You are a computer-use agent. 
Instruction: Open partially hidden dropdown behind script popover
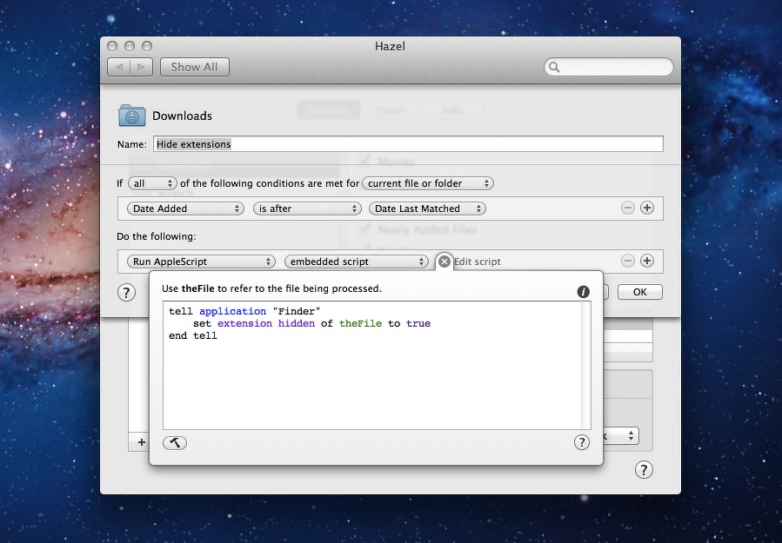click(621, 436)
